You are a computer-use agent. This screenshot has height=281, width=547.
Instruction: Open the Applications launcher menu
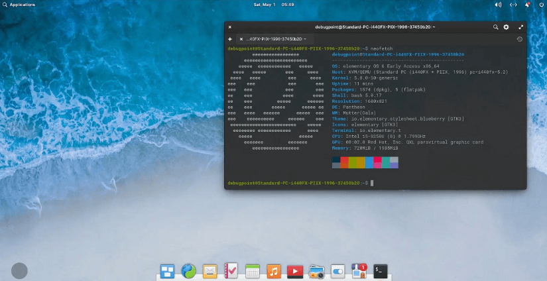click(x=19, y=5)
